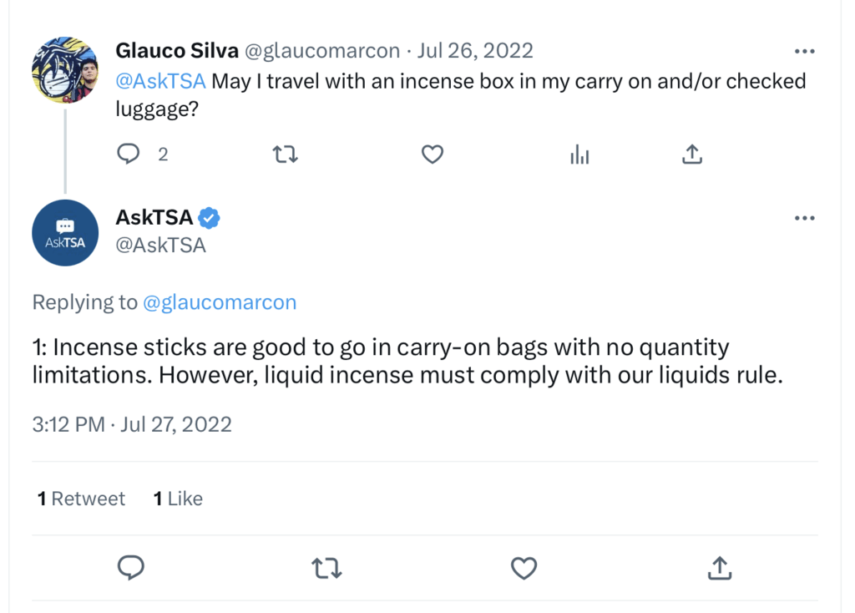Share Glauco Silva's tweet
This screenshot has height=613, width=855.
pyautogui.click(x=691, y=155)
